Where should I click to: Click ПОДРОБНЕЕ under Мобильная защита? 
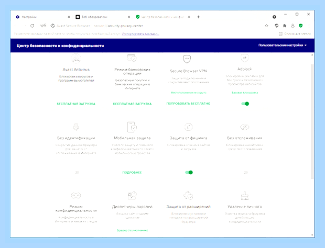[x=132, y=173]
